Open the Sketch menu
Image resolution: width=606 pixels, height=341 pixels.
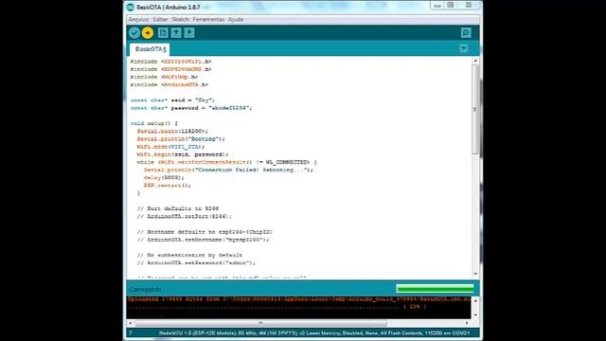(x=181, y=19)
